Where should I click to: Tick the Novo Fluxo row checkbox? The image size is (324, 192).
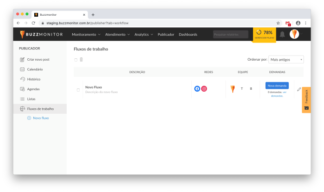point(78,90)
